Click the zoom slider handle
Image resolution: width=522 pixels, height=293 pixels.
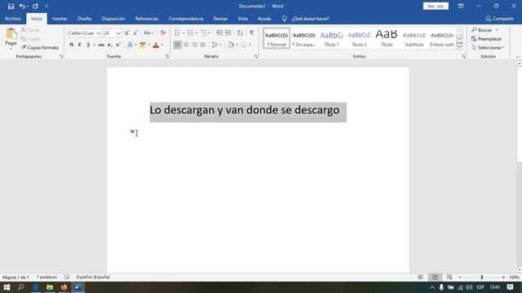tap(482, 277)
